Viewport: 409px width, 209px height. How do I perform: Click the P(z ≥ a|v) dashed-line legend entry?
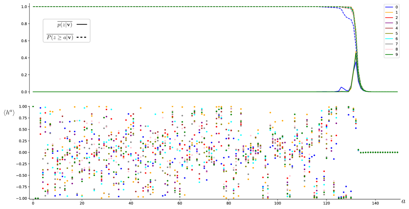(67, 37)
